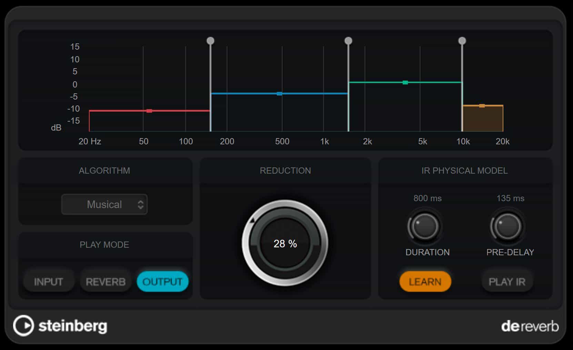Screen dimensions: 573x350
Task: Select the IR PHYSICAL MODEL section header
Action: point(465,171)
